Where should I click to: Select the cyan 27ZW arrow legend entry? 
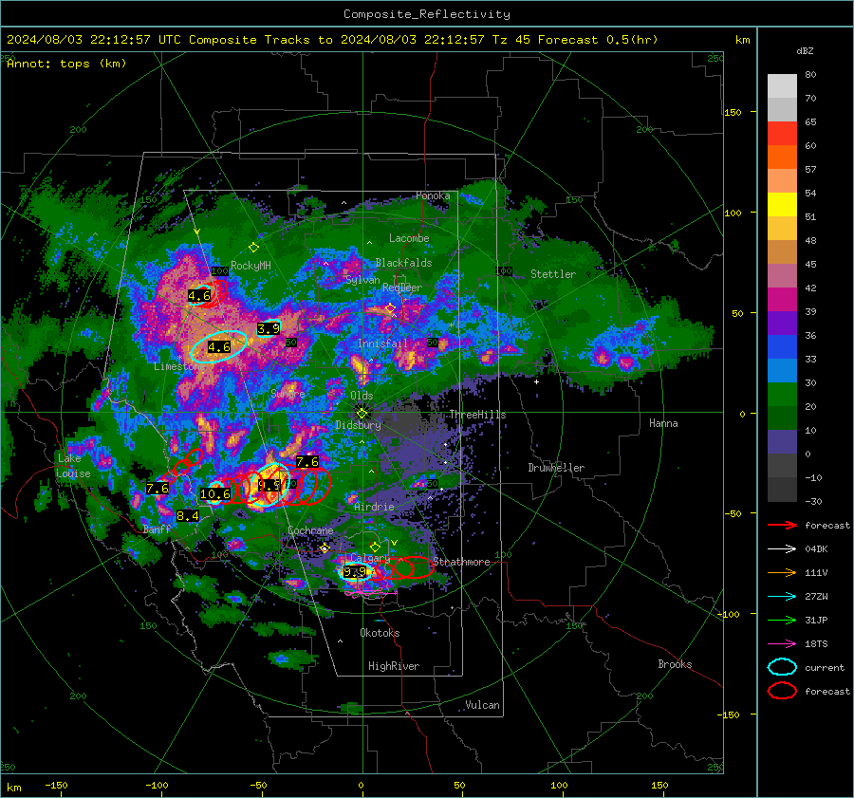tap(782, 597)
